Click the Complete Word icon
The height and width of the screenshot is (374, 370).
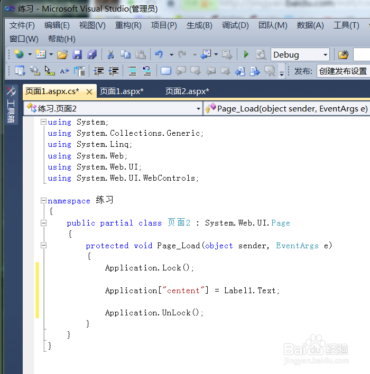coord(64,71)
